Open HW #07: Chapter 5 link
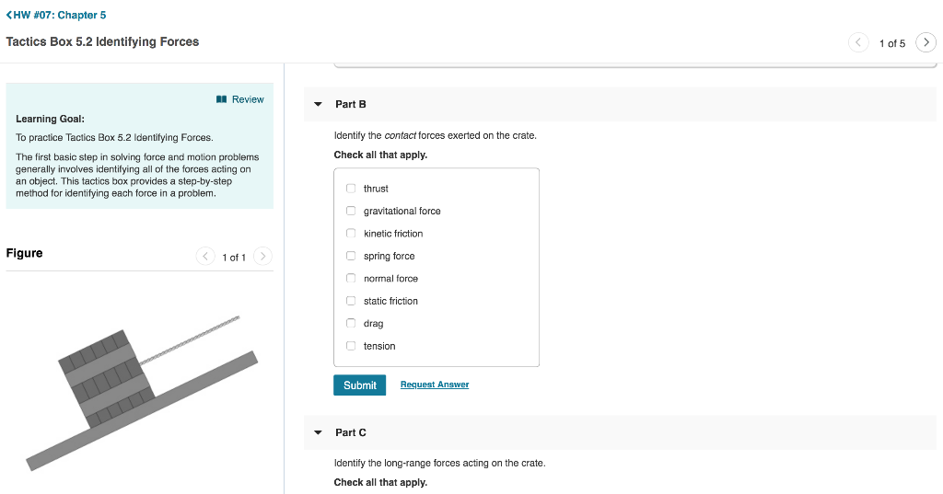 (x=60, y=15)
